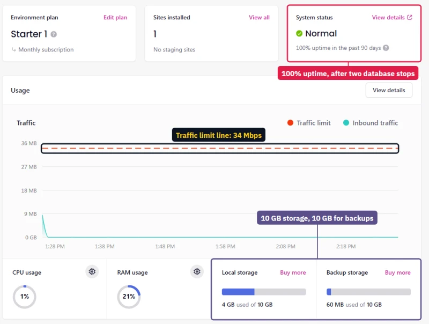
Task: Click the Usage View details button
Action: [389, 90]
